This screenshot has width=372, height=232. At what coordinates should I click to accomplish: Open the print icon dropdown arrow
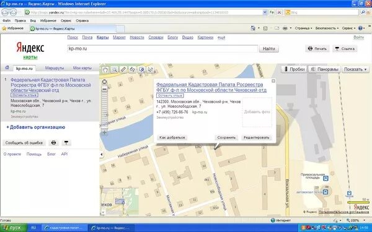[x=291, y=28]
